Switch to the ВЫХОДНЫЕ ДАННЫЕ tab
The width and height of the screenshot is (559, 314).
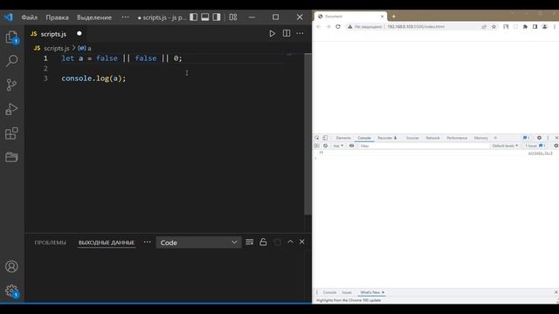(x=107, y=242)
